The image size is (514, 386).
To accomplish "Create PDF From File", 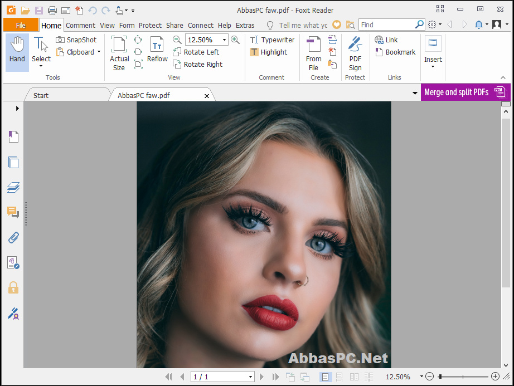I will point(314,53).
